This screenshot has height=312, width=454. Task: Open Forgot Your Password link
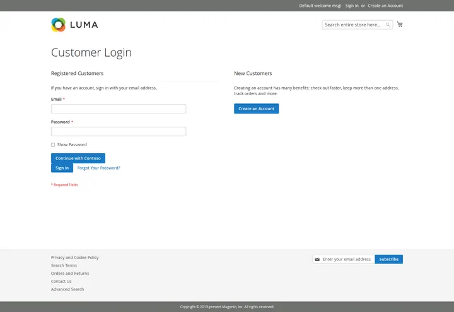pos(99,168)
